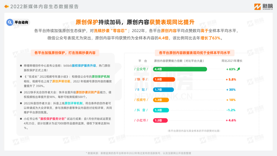Select the teal 1.3倍 抖音 bar
The width and height of the screenshot is (277, 156).
[x=161, y=110]
